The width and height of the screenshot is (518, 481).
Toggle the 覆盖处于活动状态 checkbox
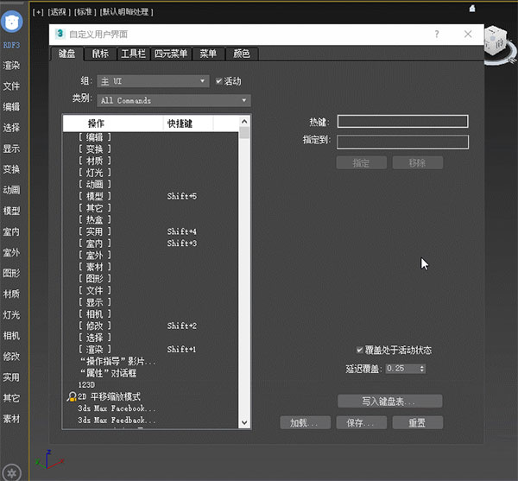click(x=360, y=351)
